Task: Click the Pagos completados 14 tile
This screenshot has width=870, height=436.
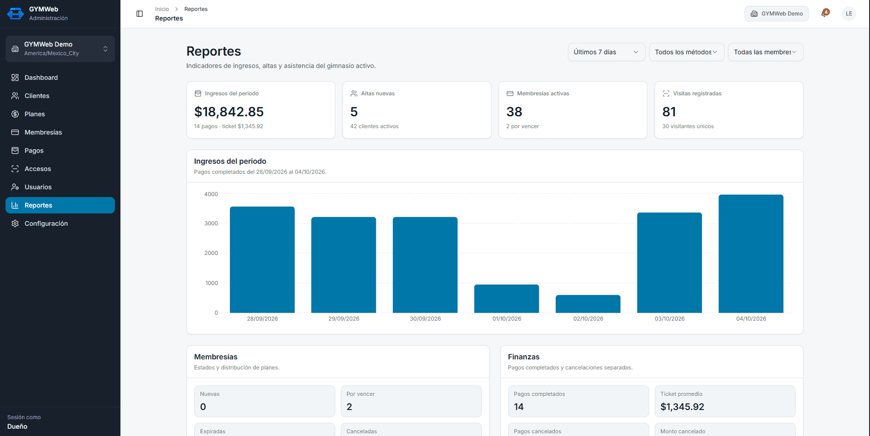Action: (578, 401)
